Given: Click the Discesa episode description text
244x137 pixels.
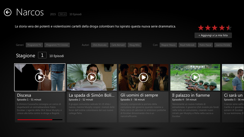Looking at the screenshot, I should coord(39,109).
